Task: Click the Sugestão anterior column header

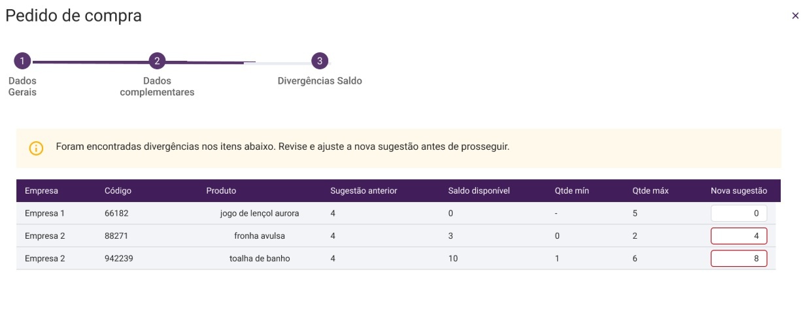Action: coord(364,191)
